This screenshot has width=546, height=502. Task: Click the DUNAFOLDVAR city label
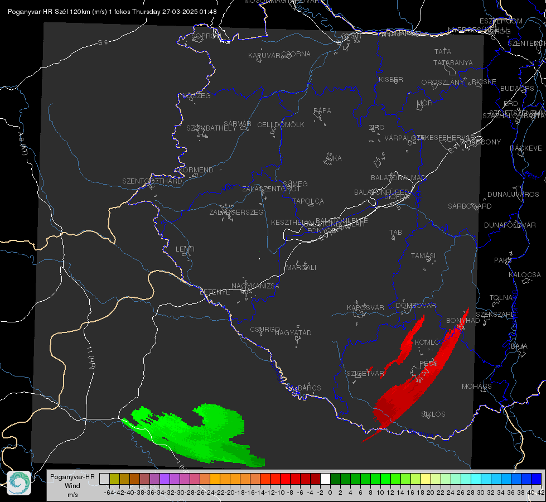(x=510, y=225)
